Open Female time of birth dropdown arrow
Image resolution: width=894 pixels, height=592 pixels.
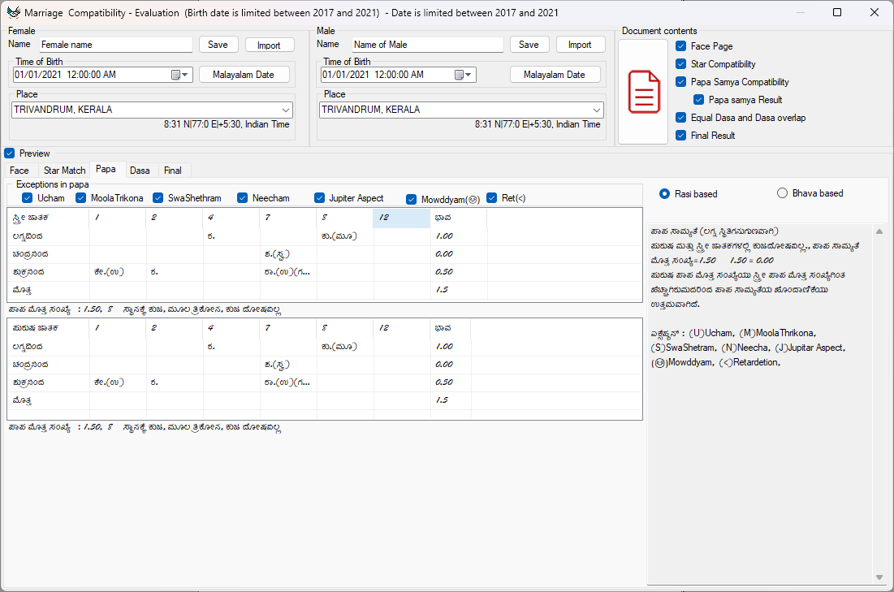[185, 75]
